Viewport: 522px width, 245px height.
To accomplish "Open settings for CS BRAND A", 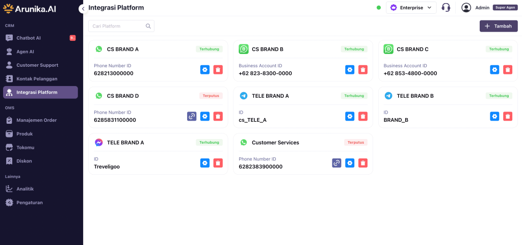I will click(x=205, y=70).
